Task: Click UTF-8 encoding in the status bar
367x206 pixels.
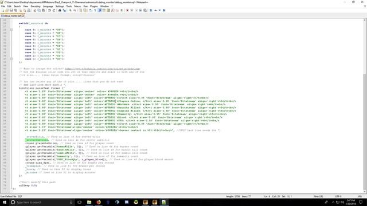Action: [338, 196]
